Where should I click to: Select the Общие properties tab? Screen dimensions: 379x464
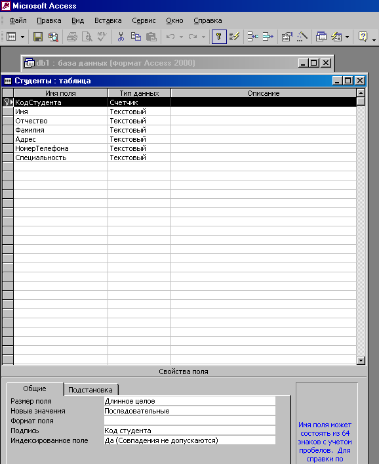point(35,389)
